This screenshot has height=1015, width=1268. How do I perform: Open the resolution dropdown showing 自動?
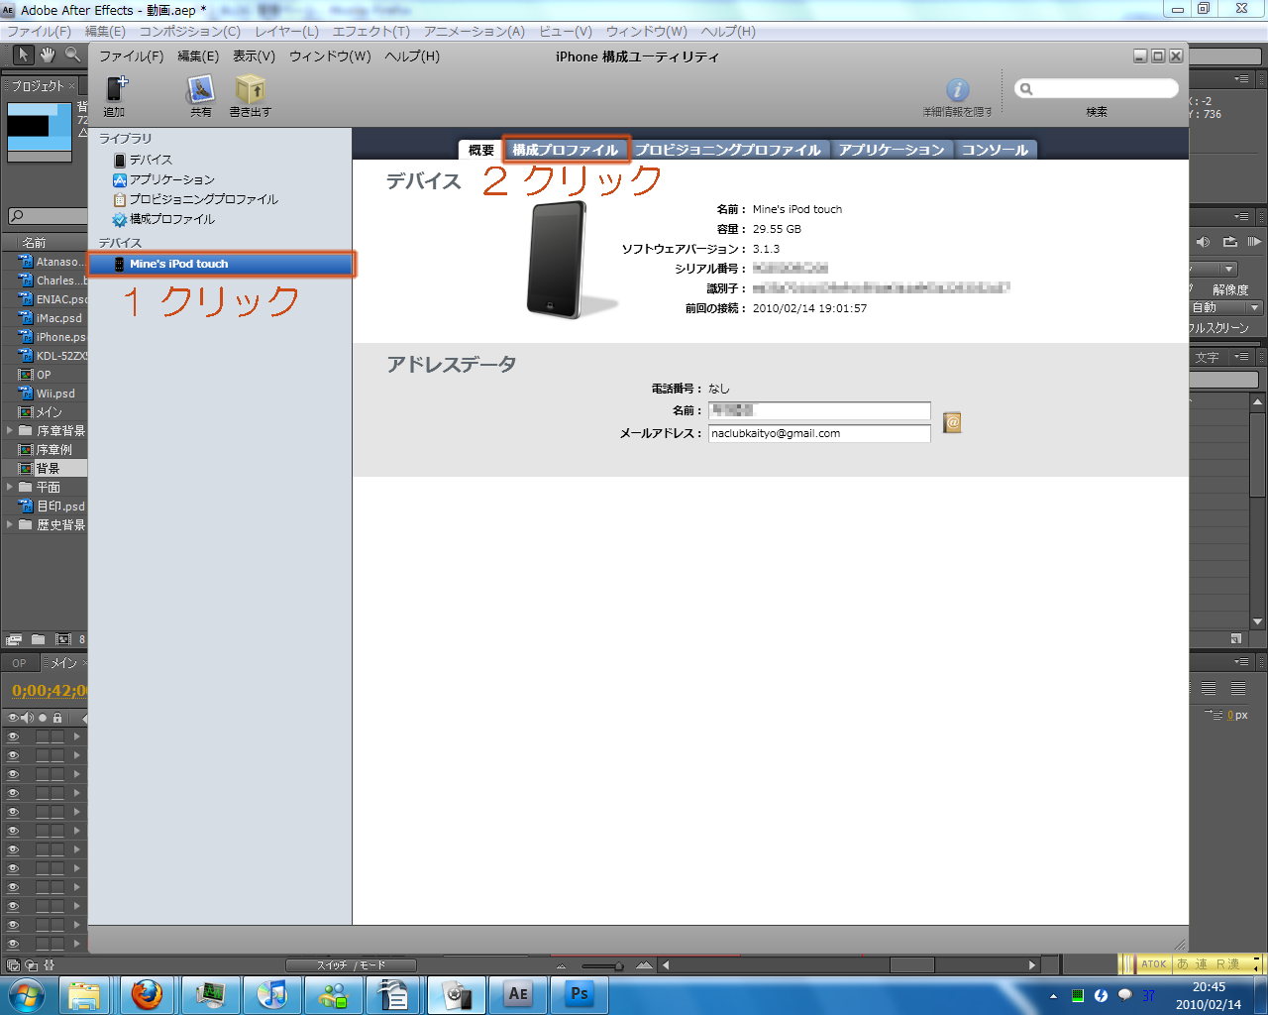pos(1225,307)
